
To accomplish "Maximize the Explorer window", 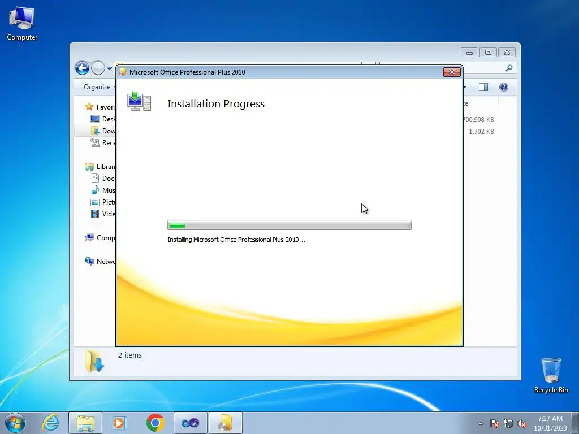I will tap(488, 53).
